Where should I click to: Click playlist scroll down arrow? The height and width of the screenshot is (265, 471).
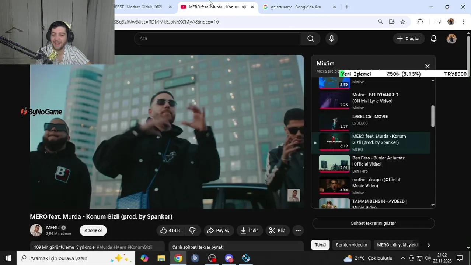[433, 205]
